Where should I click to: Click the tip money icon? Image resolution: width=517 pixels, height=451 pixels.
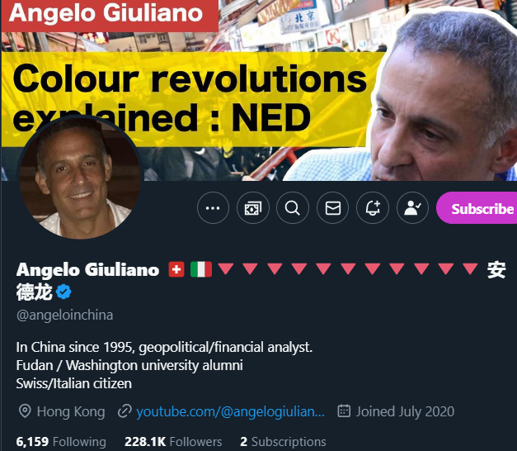(x=253, y=208)
